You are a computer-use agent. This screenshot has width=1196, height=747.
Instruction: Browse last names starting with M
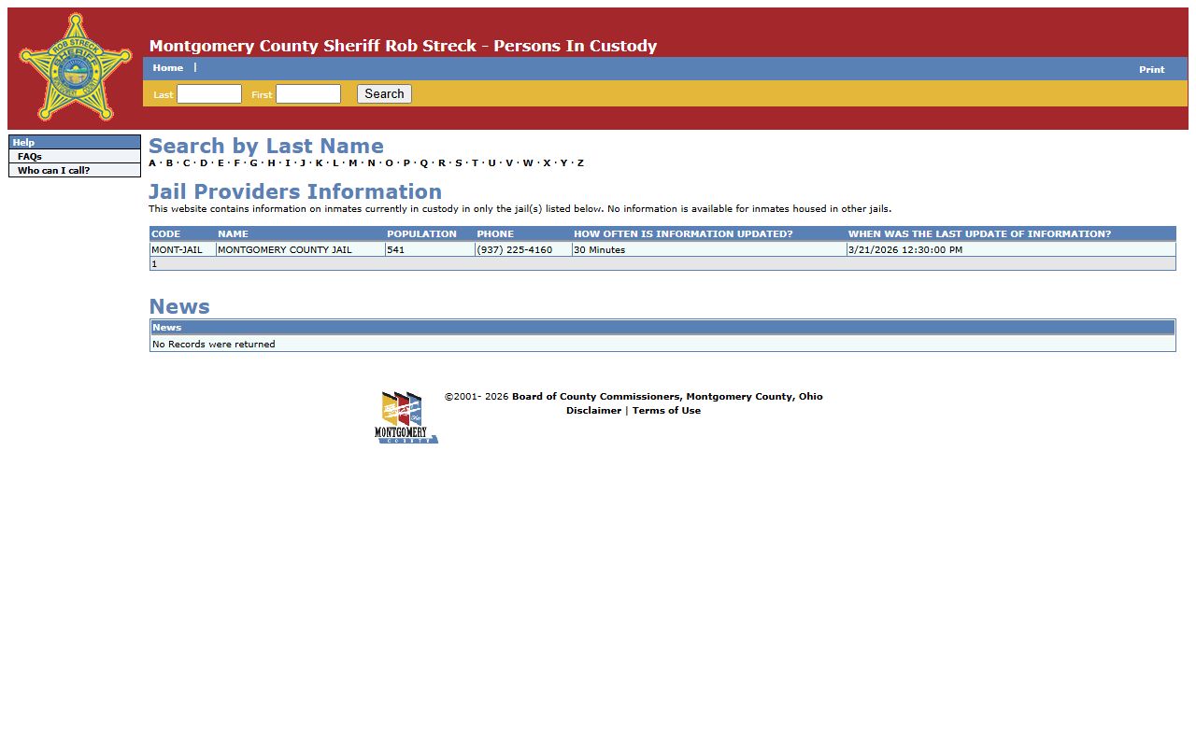point(353,163)
